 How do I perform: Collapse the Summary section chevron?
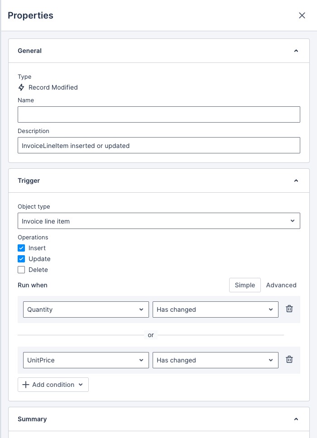[296, 419]
